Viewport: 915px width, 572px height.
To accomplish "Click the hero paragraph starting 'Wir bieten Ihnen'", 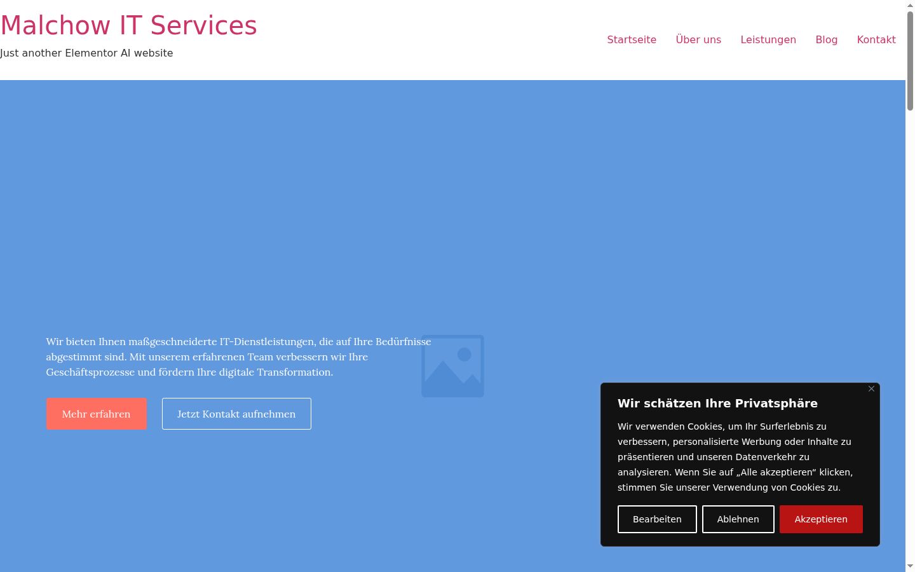I will [238, 357].
